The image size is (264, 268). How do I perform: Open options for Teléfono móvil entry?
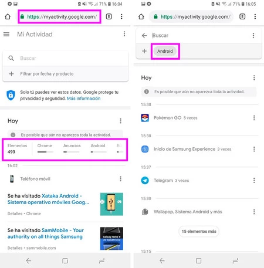[120, 179]
